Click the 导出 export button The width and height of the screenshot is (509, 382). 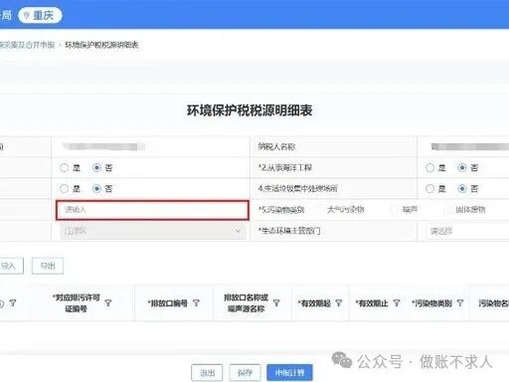pos(48,266)
